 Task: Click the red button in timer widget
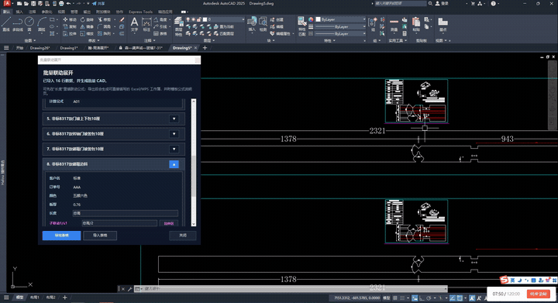[538, 294]
